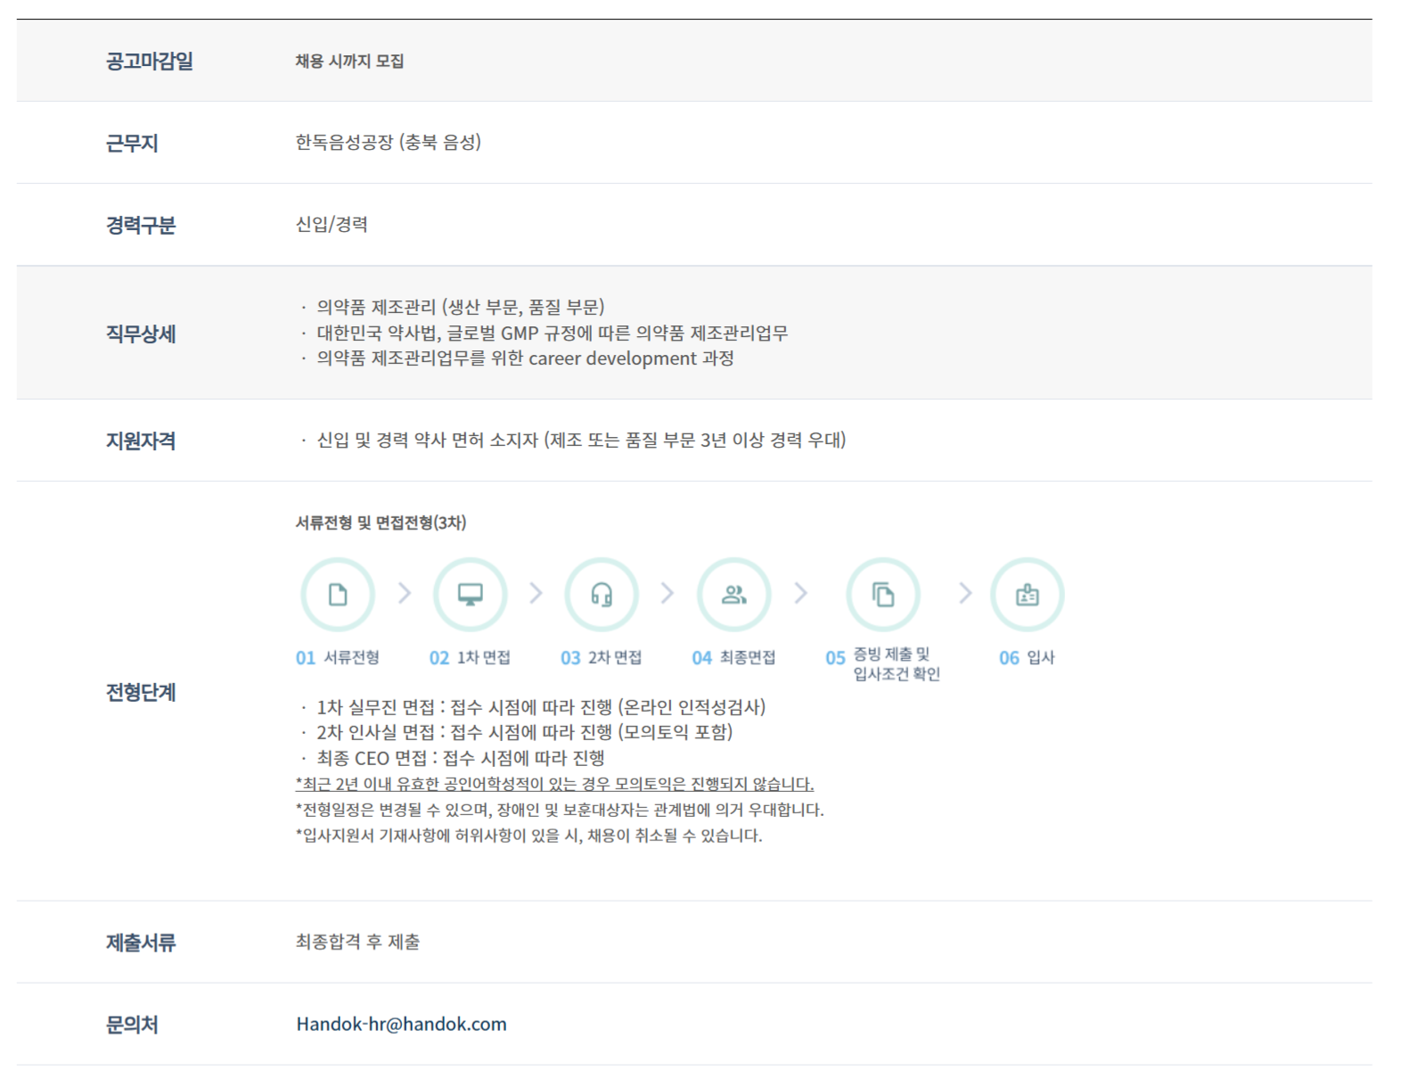Click the arrow between steps 01 and 02

405,593
